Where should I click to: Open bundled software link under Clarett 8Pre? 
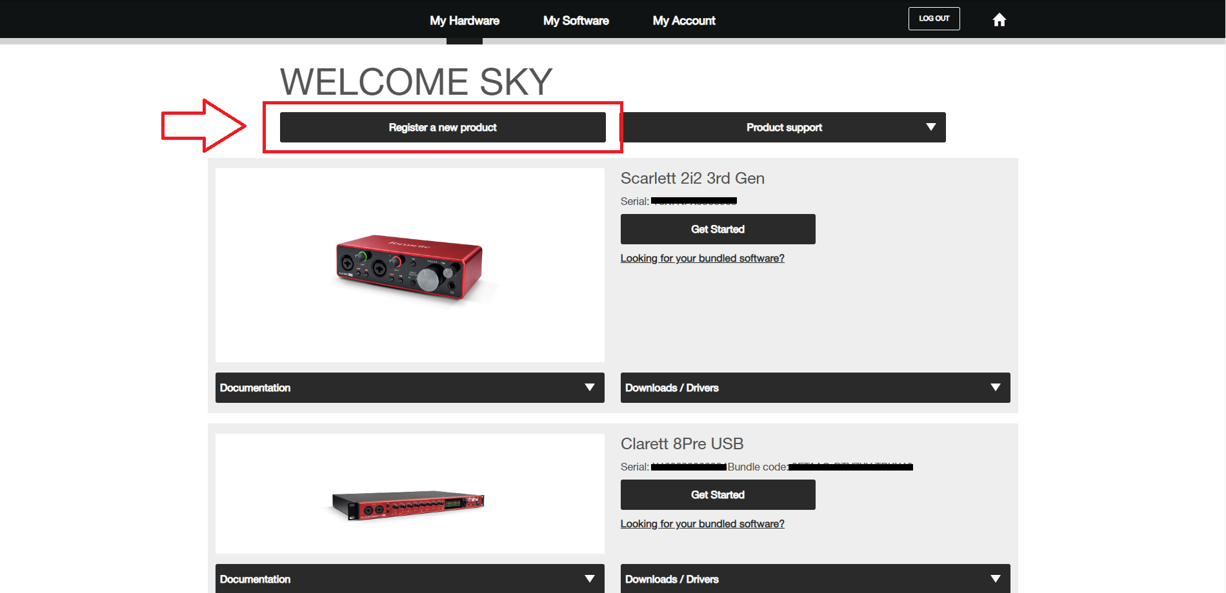703,524
